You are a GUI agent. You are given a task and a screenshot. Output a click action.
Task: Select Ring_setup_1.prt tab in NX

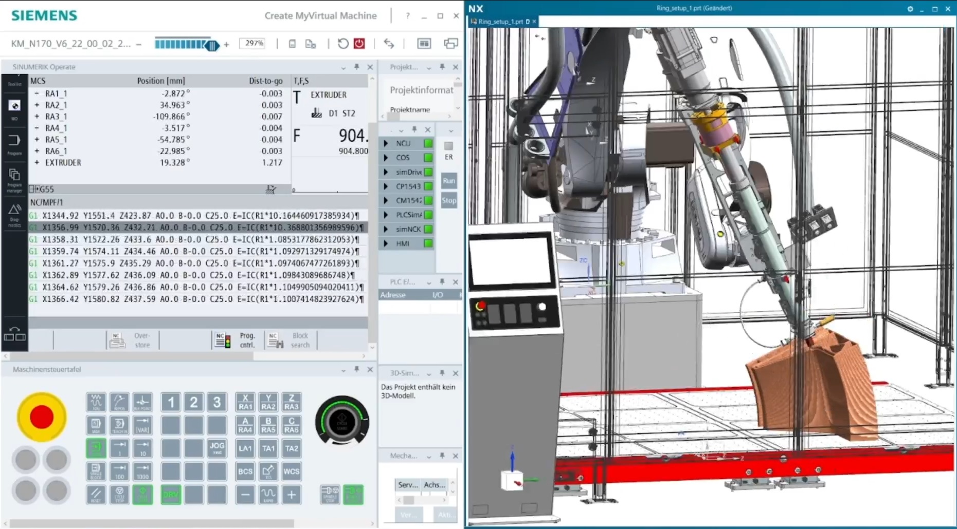tap(500, 22)
